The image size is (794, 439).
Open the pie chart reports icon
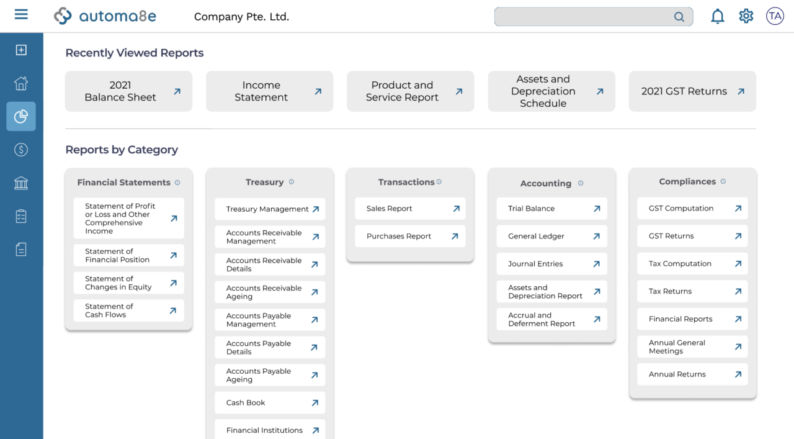pos(21,116)
